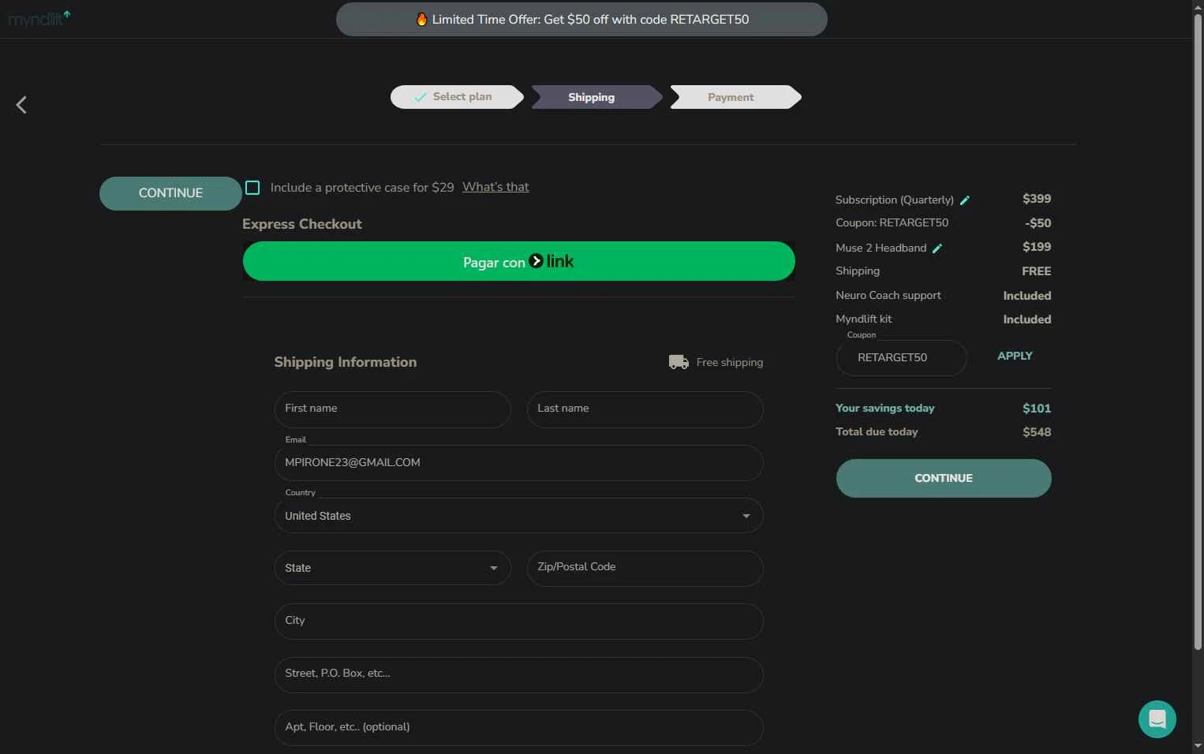Image resolution: width=1204 pixels, height=754 pixels.
Task: Click the $548 total amount
Action: pos(1036,431)
